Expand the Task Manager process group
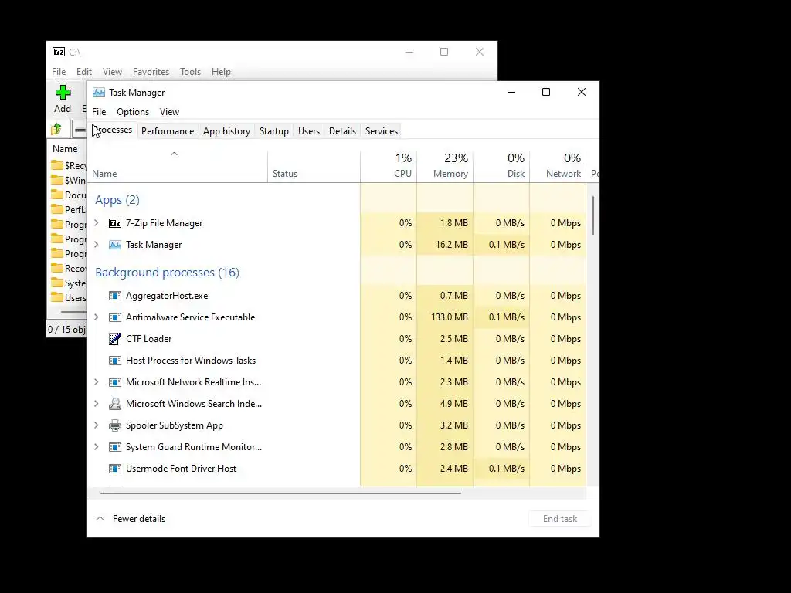The height and width of the screenshot is (593, 791). click(x=97, y=245)
